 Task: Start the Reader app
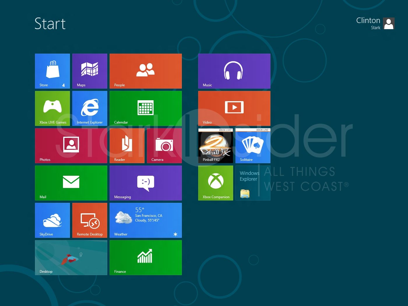tap(127, 145)
